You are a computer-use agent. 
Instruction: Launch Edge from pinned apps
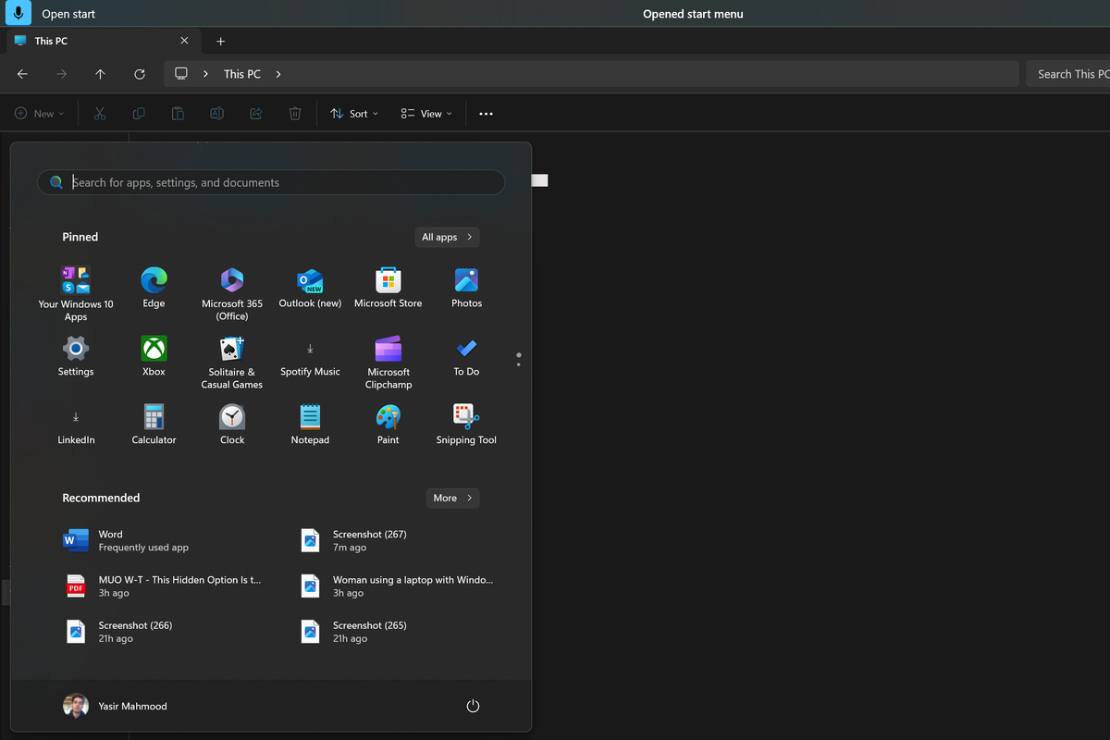[154, 288]
